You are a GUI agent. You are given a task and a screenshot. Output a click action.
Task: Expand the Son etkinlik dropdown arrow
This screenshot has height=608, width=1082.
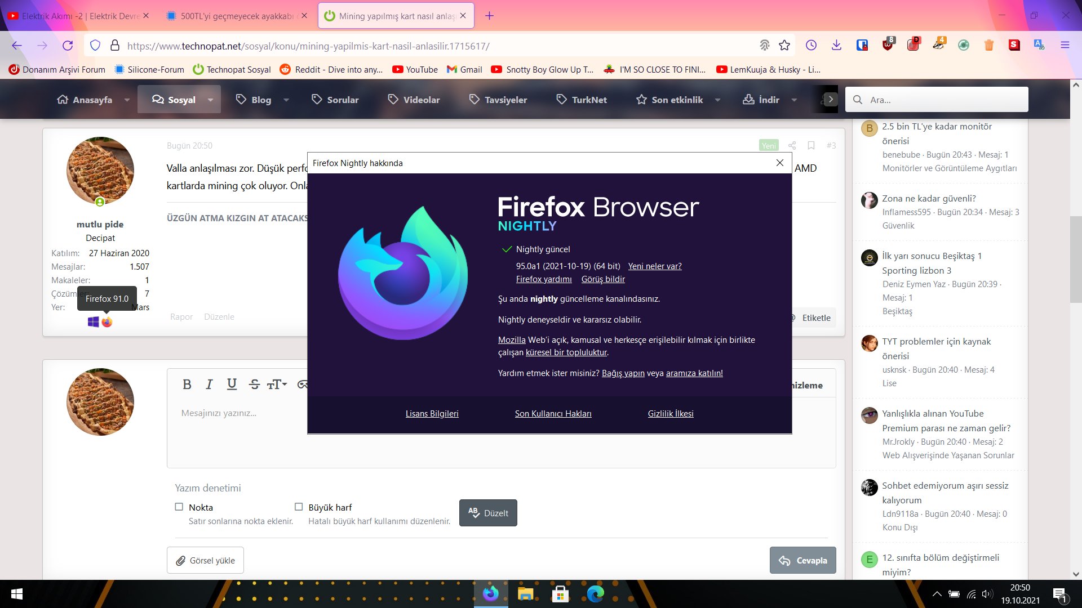(717, 100)
